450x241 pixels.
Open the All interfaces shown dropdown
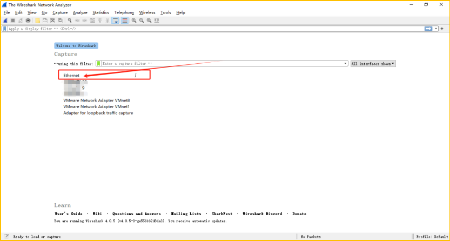[x=373, y=64]
